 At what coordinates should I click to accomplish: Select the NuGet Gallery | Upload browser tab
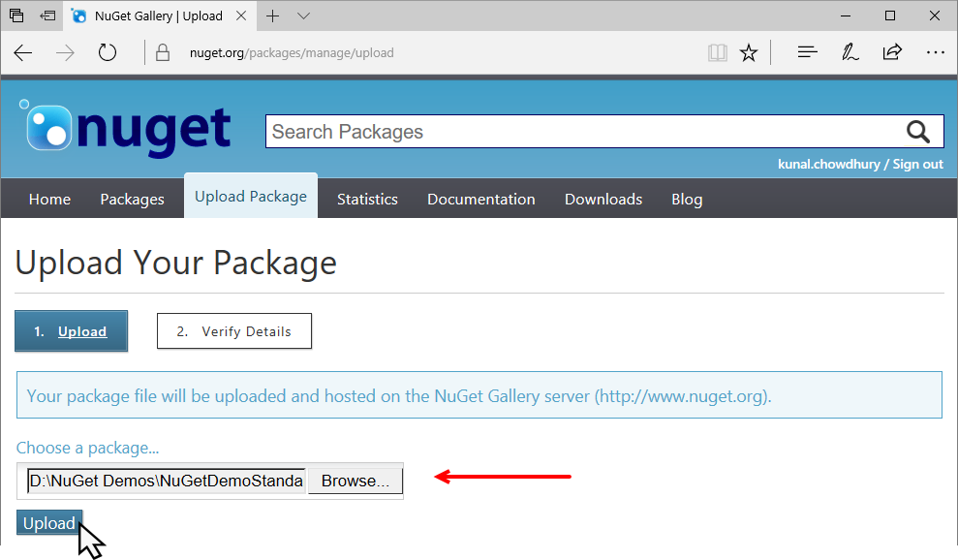[x=158, y=16]
